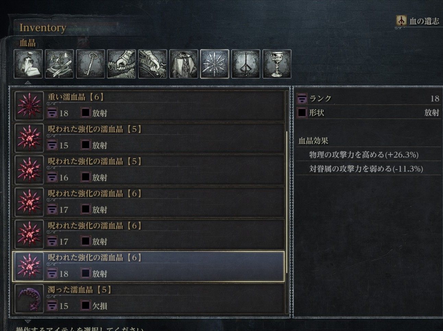This screenshot has width=443, height=331.
Task: Click the list scroll-up arrow
Action: [28, 83]
